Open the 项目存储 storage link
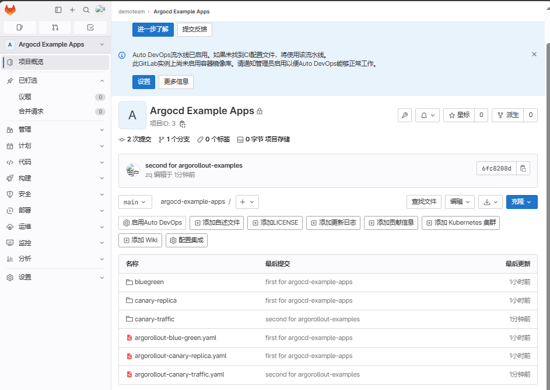 (x=264, y=139)
